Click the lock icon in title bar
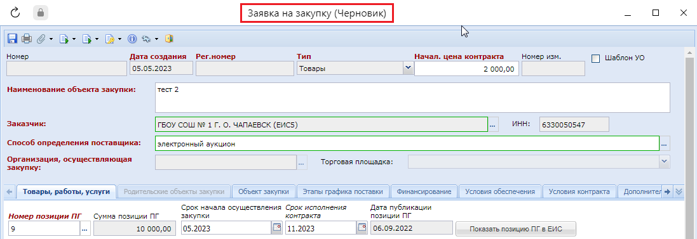Viewport: 697px width, 239px height. [41, 13]
